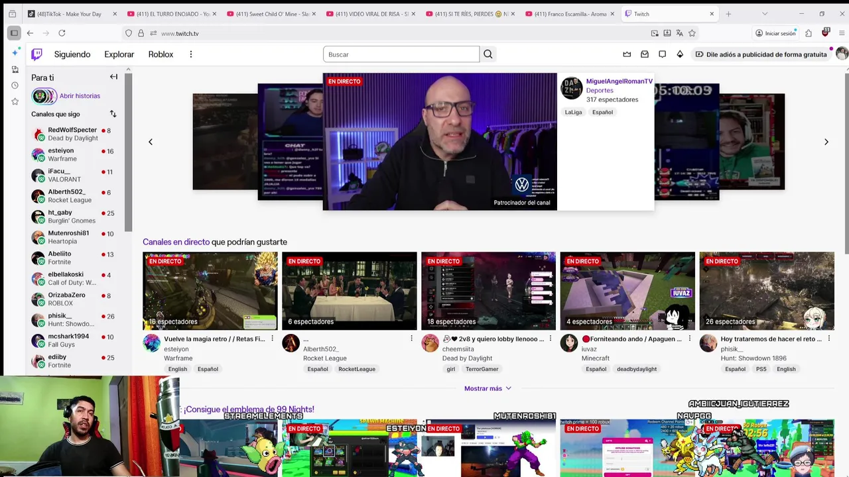Select the PS5 tag
Image resolution: width=849 pixels, height=477 pixels.
(761, 369)
